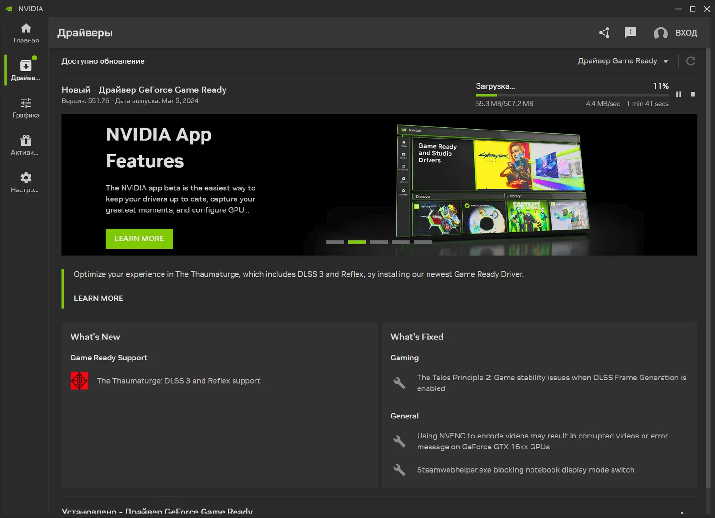Click the Загрузка... status text

(495, 86)
